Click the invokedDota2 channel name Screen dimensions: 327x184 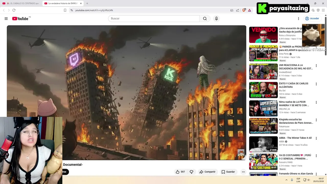pyautogui.click(x=285, y=72)
